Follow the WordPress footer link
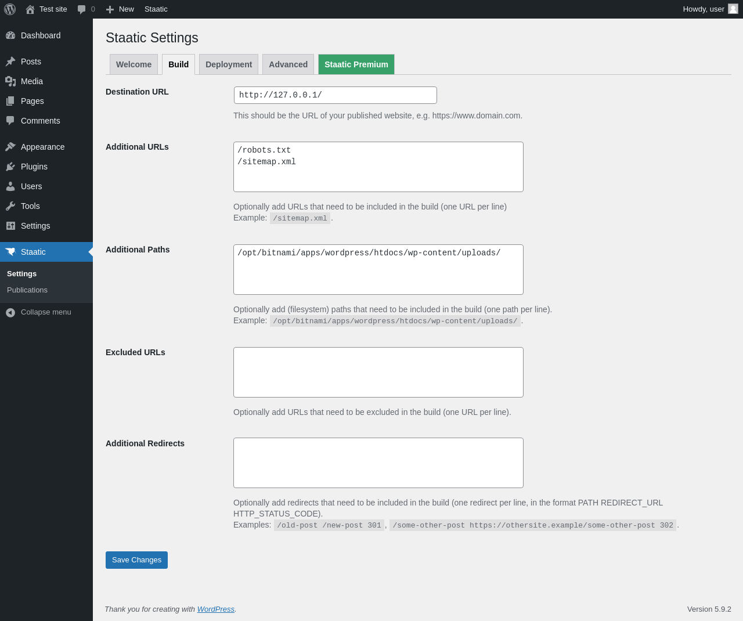 coord(215,609)
